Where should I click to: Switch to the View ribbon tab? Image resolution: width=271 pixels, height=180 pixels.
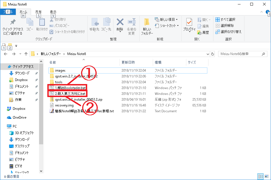[x=53, y=12]
